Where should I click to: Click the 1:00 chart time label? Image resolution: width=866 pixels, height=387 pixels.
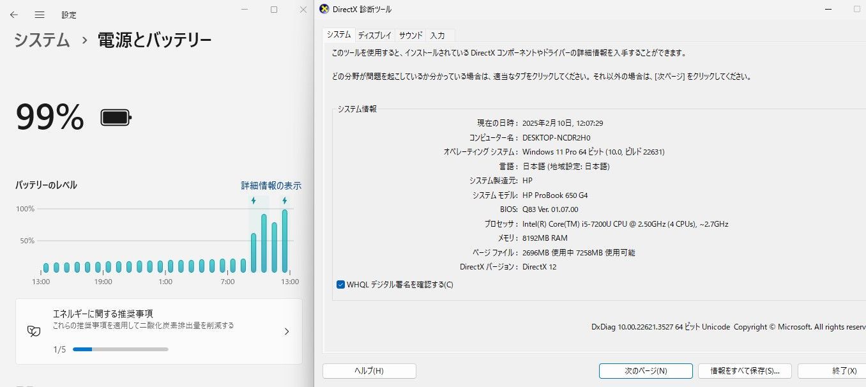pyautogui.click(x=165, y=282)
